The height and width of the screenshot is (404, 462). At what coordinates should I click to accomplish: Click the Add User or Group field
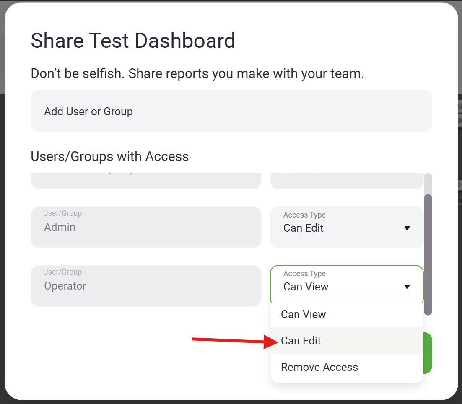(x=231, y=111)
